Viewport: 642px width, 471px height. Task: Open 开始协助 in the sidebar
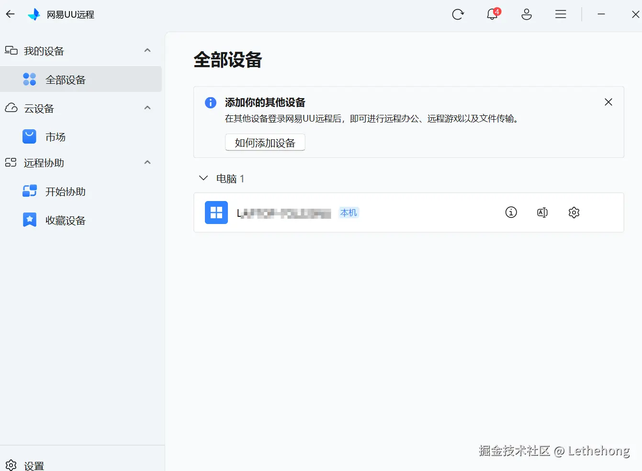point(81,191)
